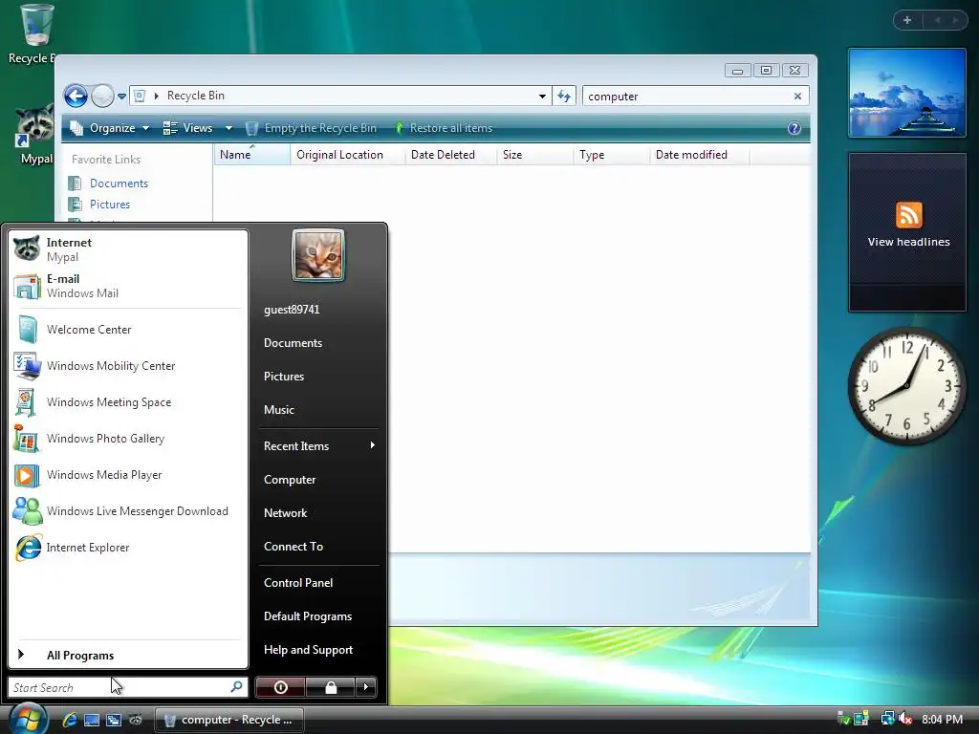Sort by Name column header
The image size is (979, 734).
(252, 154)
